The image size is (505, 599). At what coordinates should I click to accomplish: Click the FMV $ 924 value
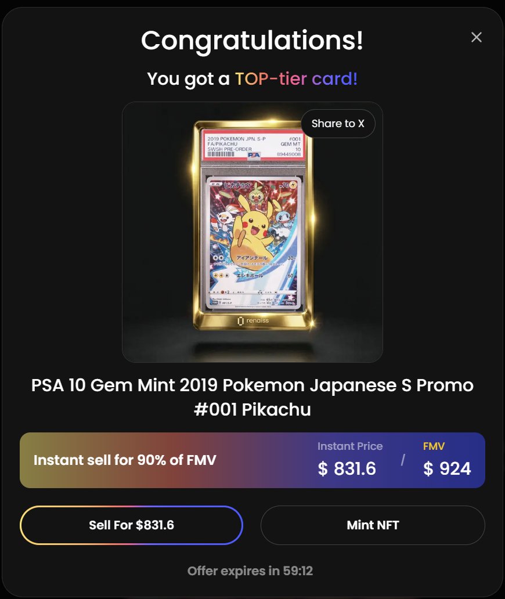pyautogui.click(x=447, y=469)
